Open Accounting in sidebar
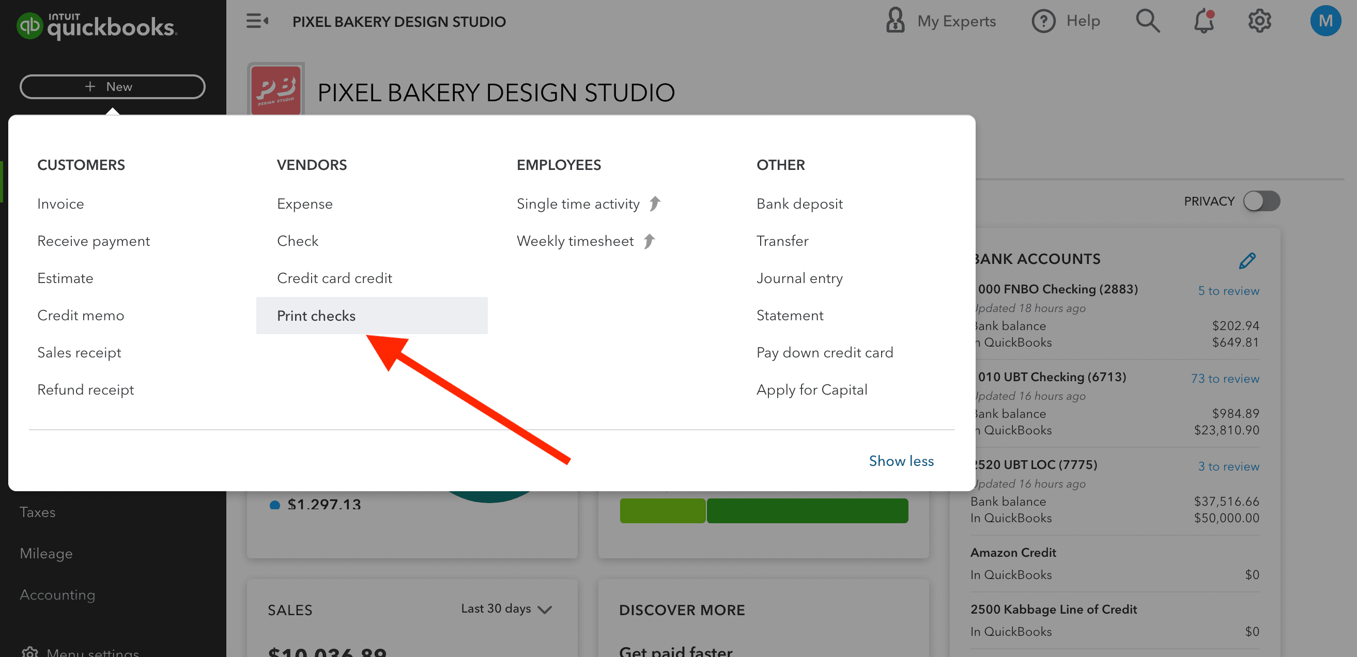This screenshot has width=1357, height=657. (57, 595)
